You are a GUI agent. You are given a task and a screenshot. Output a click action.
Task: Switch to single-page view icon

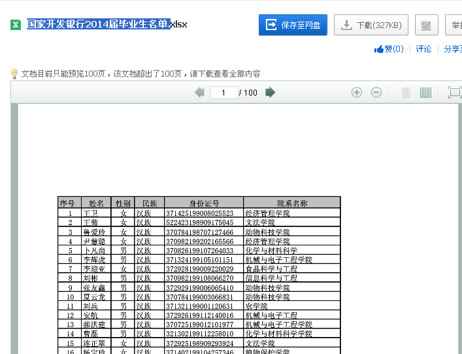(x=406, y=93)
